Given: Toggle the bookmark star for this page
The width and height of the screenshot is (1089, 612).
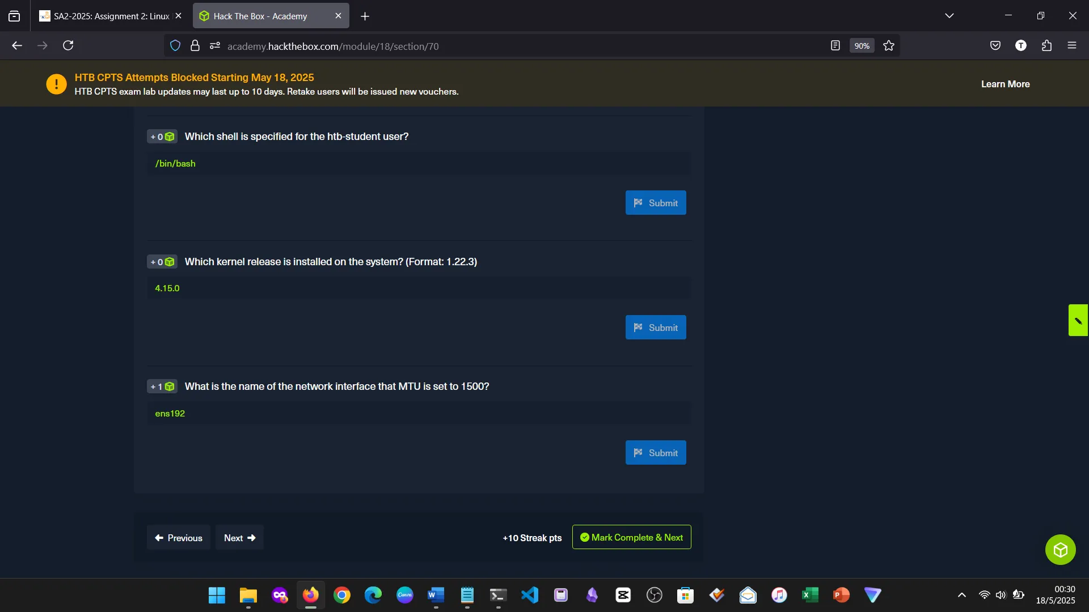Looking at the screenshot, I should [x=888, y=45].
